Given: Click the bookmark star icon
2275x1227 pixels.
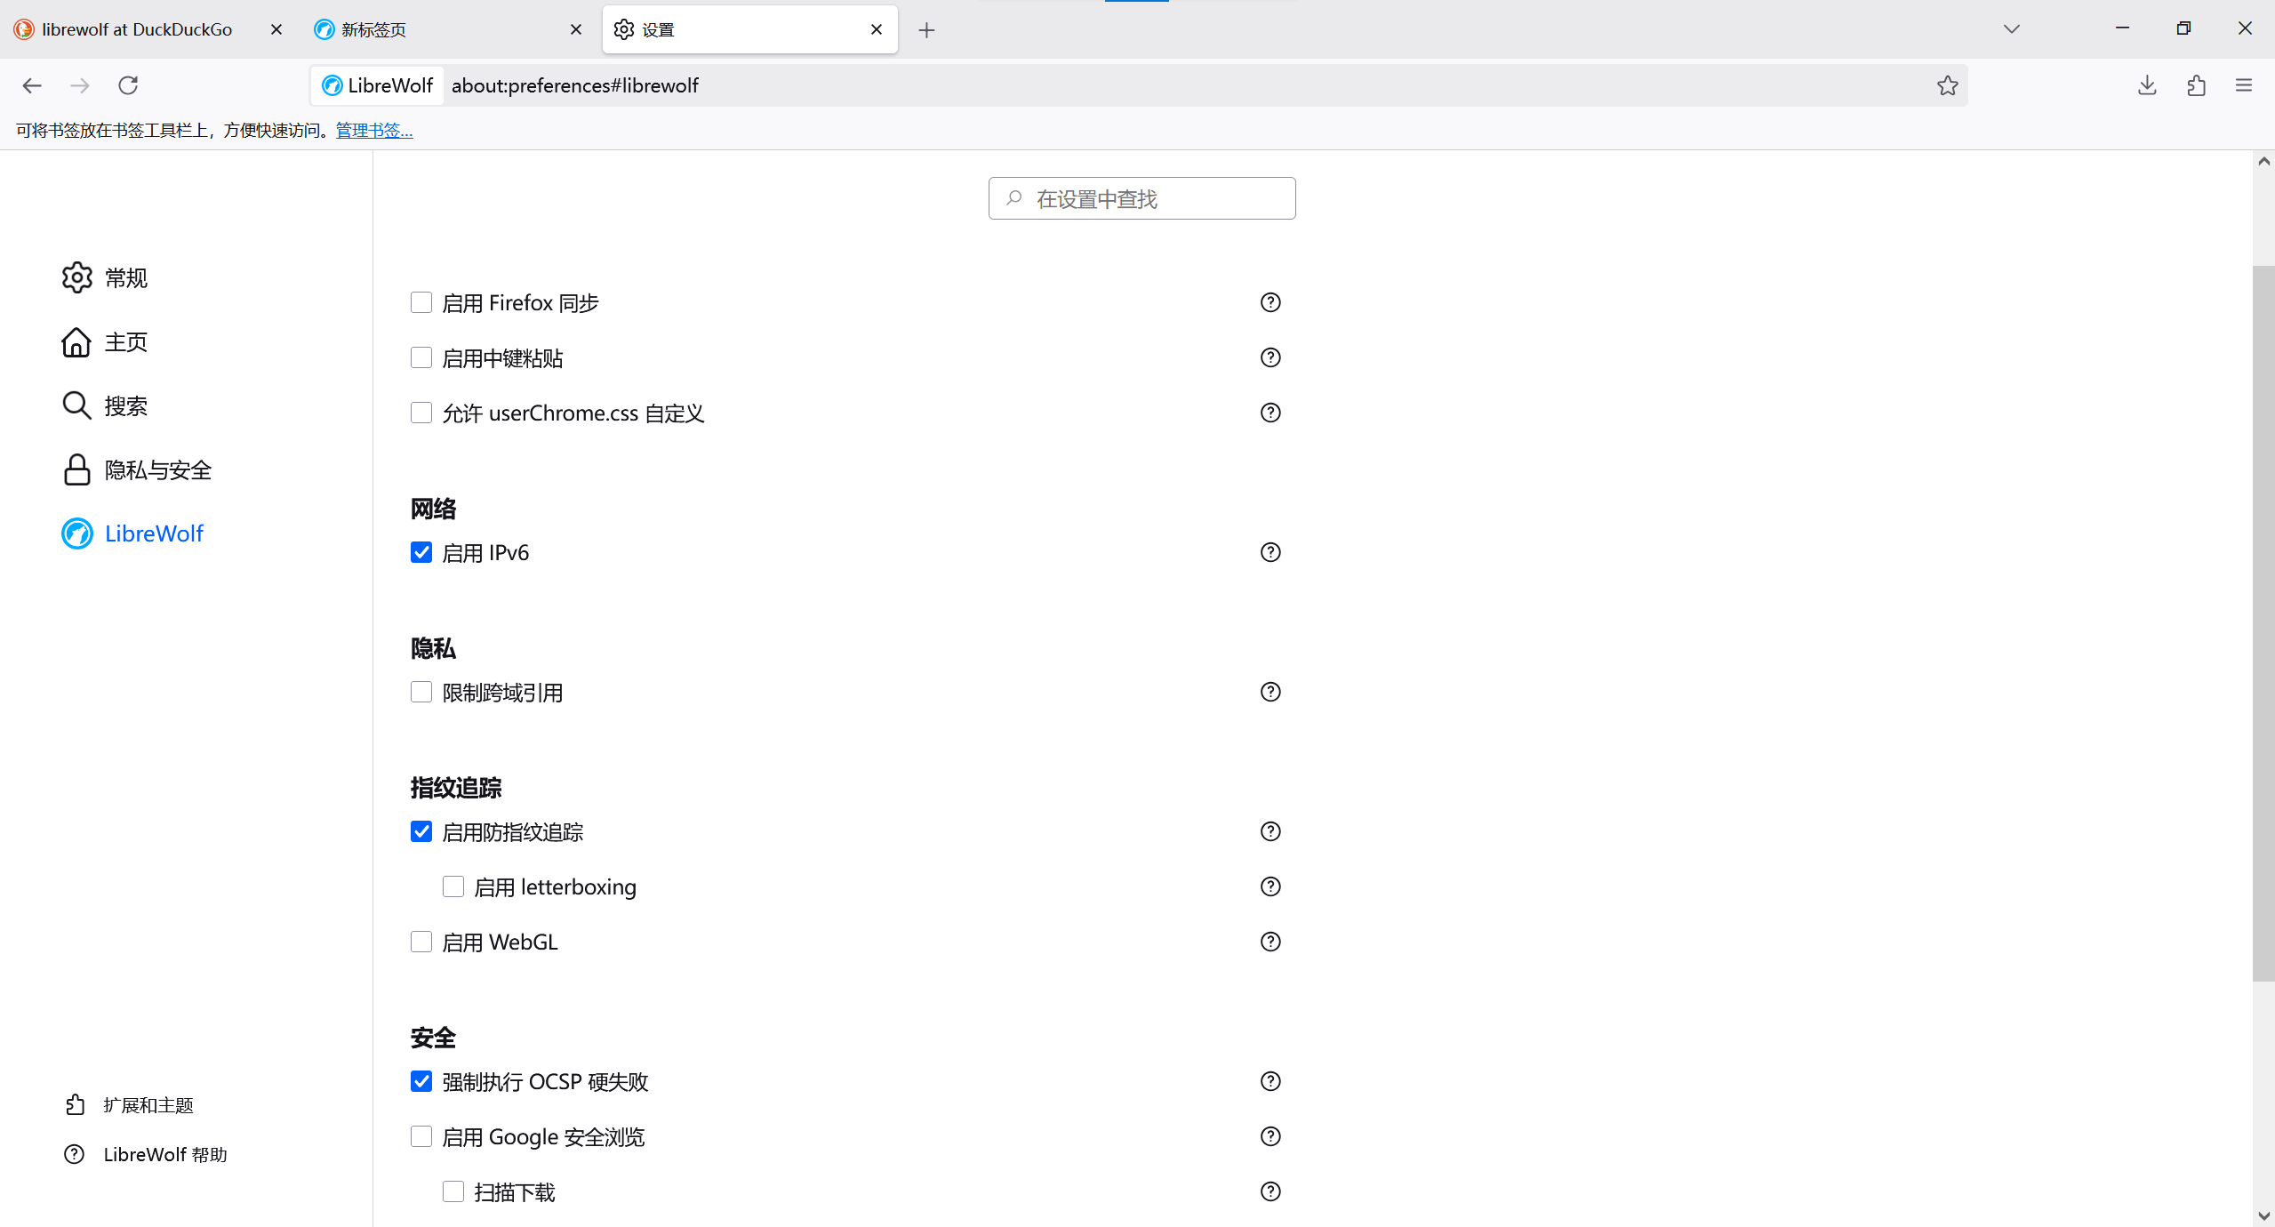Looking at the screenshot, I should [x=1947, y=85].
